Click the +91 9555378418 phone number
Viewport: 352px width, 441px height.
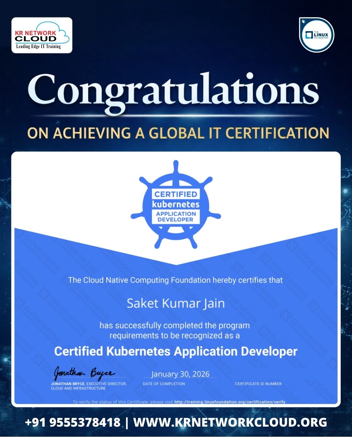(x=73, y=422)
